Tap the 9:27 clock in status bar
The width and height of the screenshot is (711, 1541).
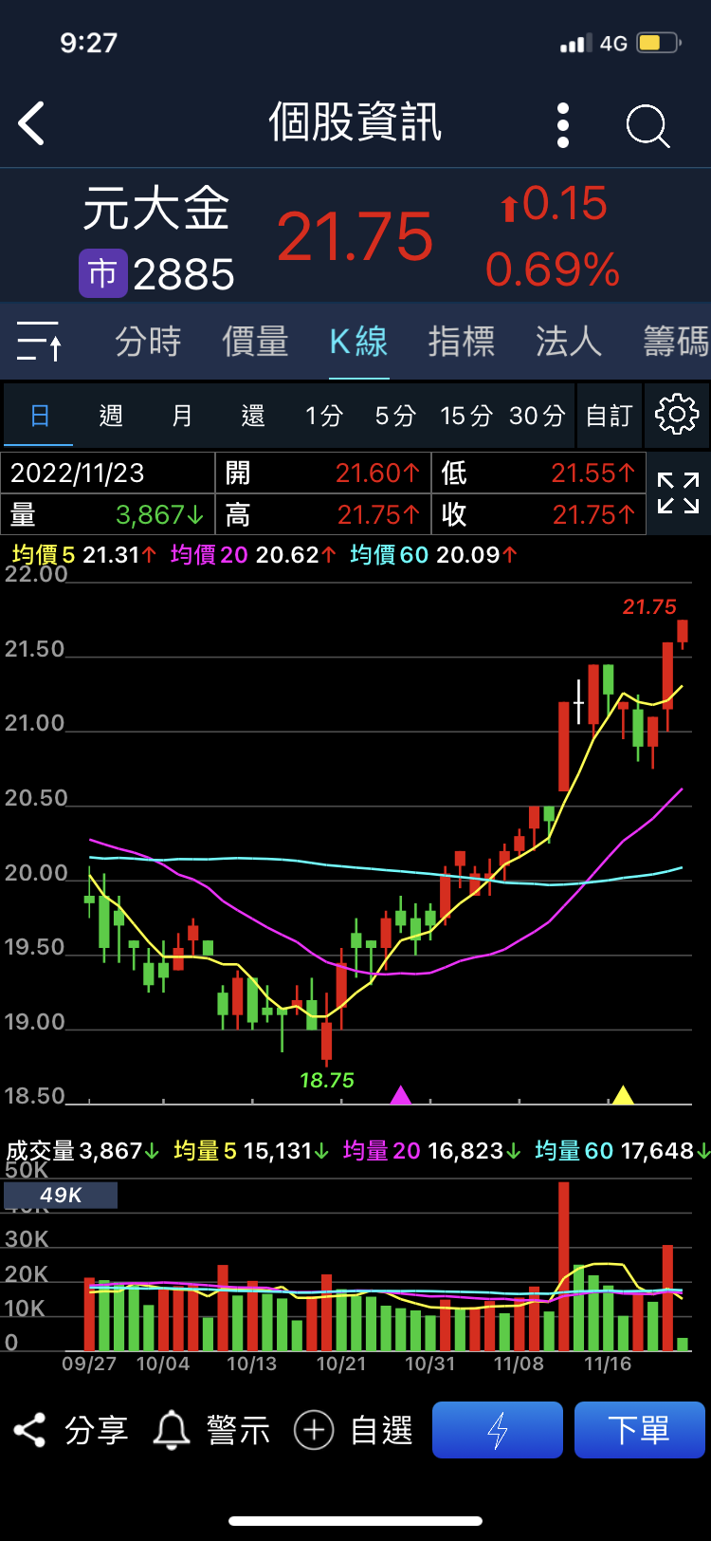(88, 43)
